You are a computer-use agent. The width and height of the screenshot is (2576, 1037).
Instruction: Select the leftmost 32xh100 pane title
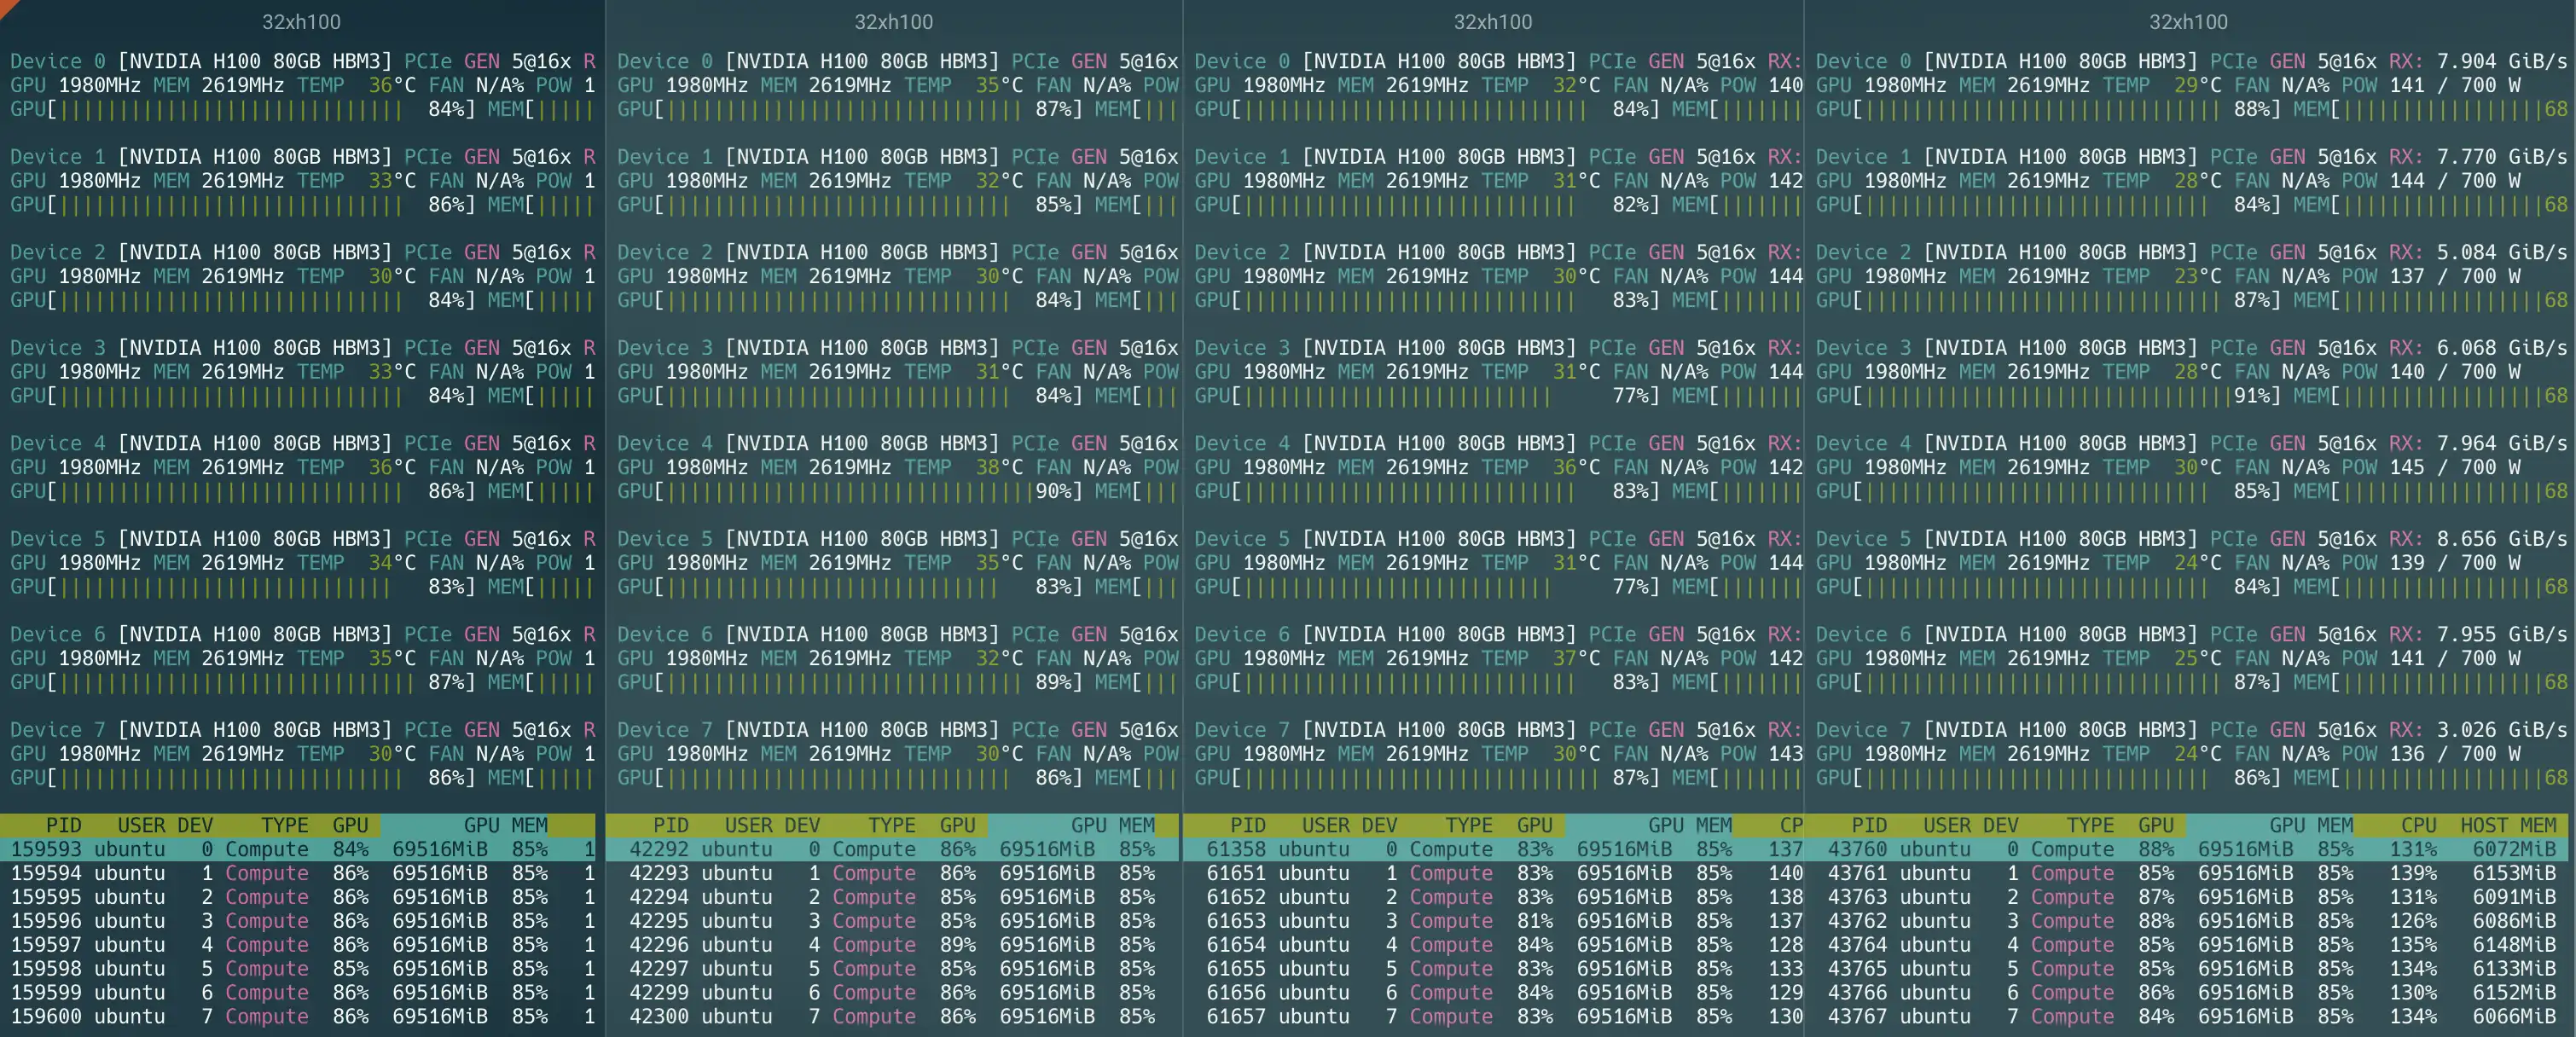[301, 22]
